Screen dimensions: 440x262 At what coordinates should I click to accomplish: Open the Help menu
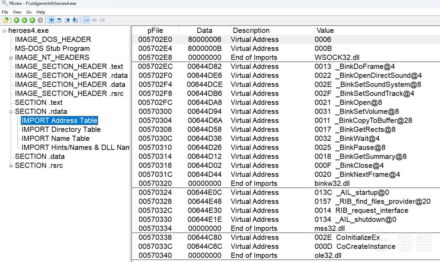coord(41,12)
